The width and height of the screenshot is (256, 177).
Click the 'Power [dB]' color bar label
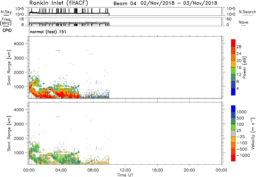pos(244,67)
